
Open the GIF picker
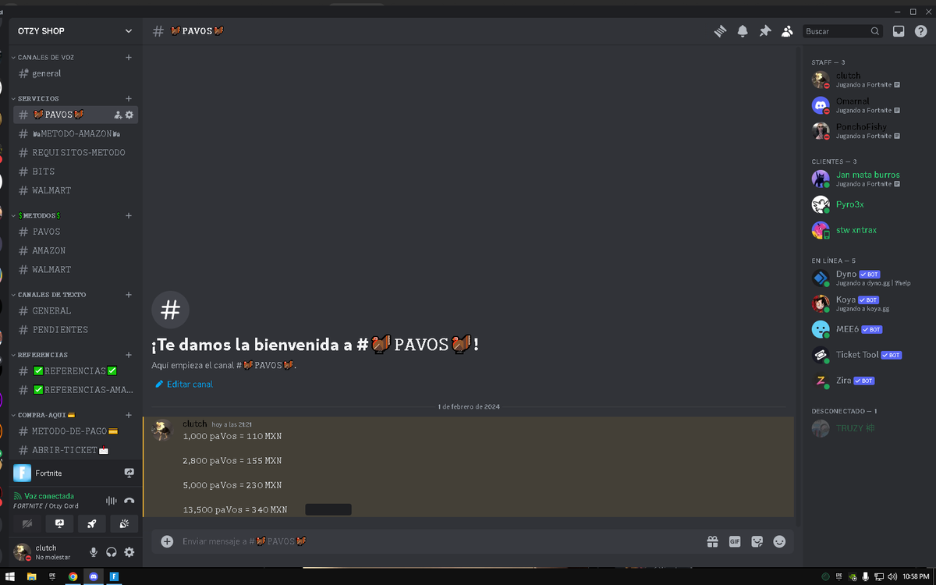[x=735, y=541]
